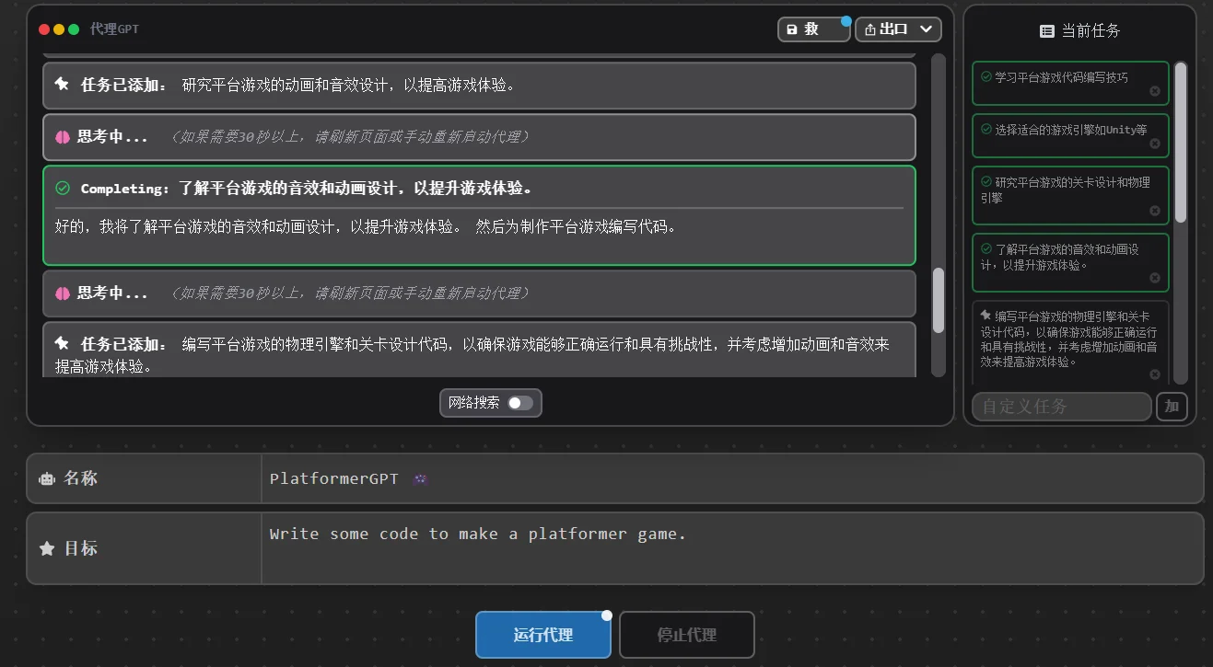Remove the 编写平台游戏的物理引擎 pending task
Viewport: 1213px width, 667px height.
pyautogui.click(x=1155, y=374)
